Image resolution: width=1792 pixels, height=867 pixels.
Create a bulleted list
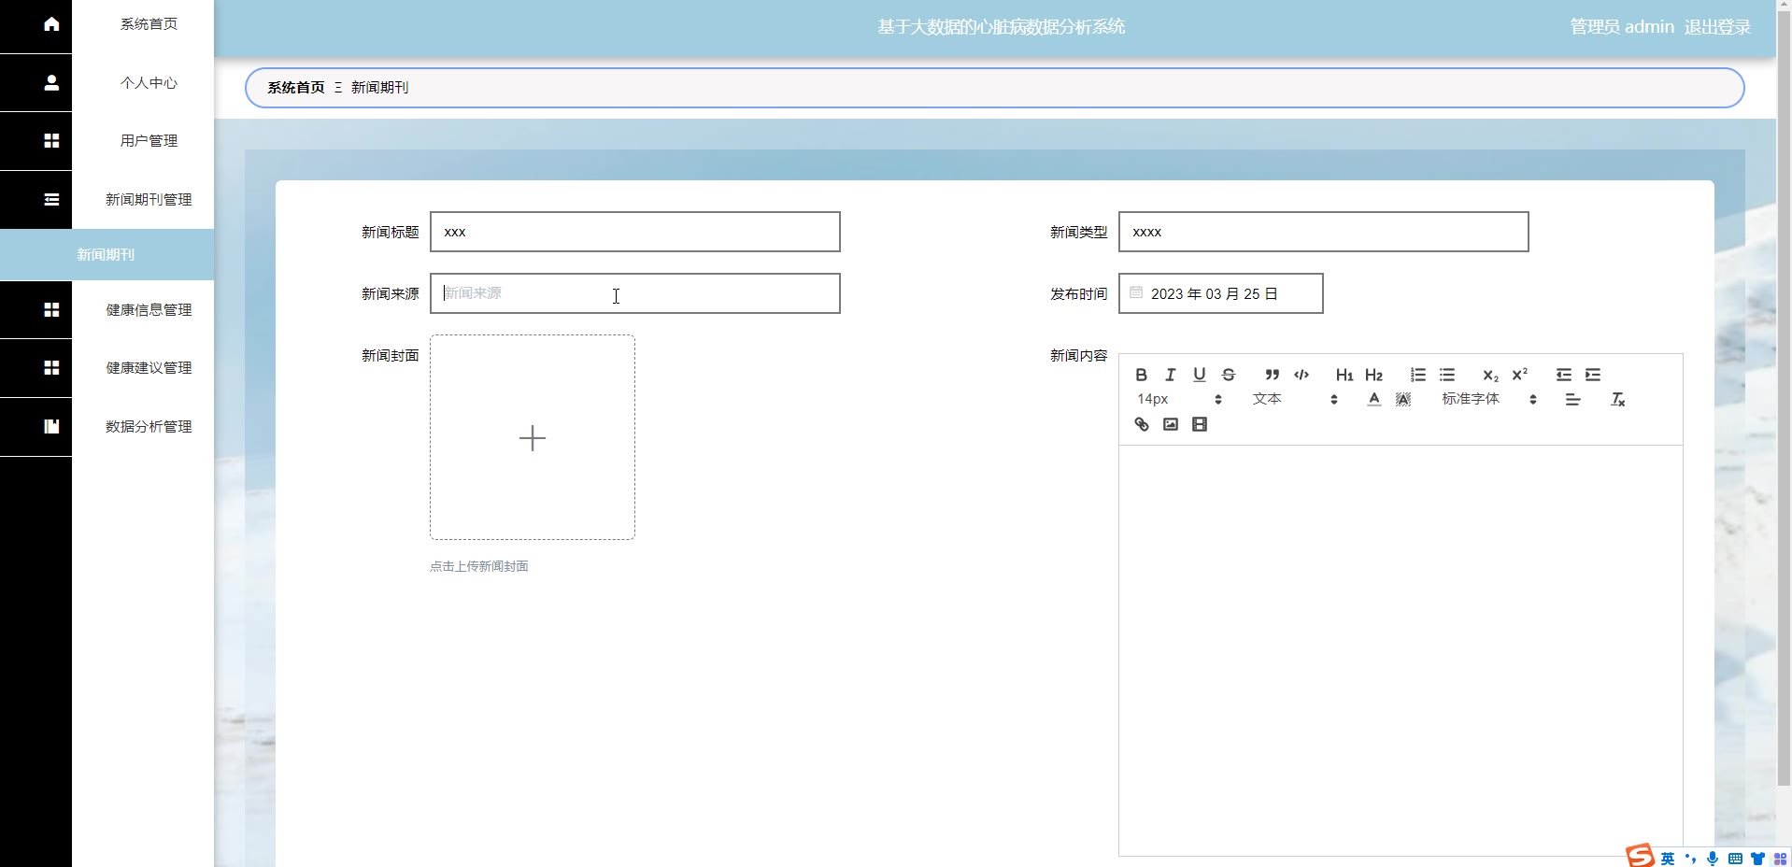(1447, 375)
